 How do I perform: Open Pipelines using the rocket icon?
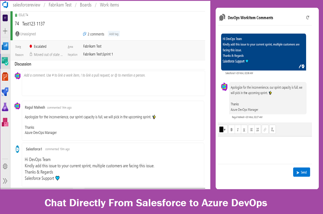5,91
